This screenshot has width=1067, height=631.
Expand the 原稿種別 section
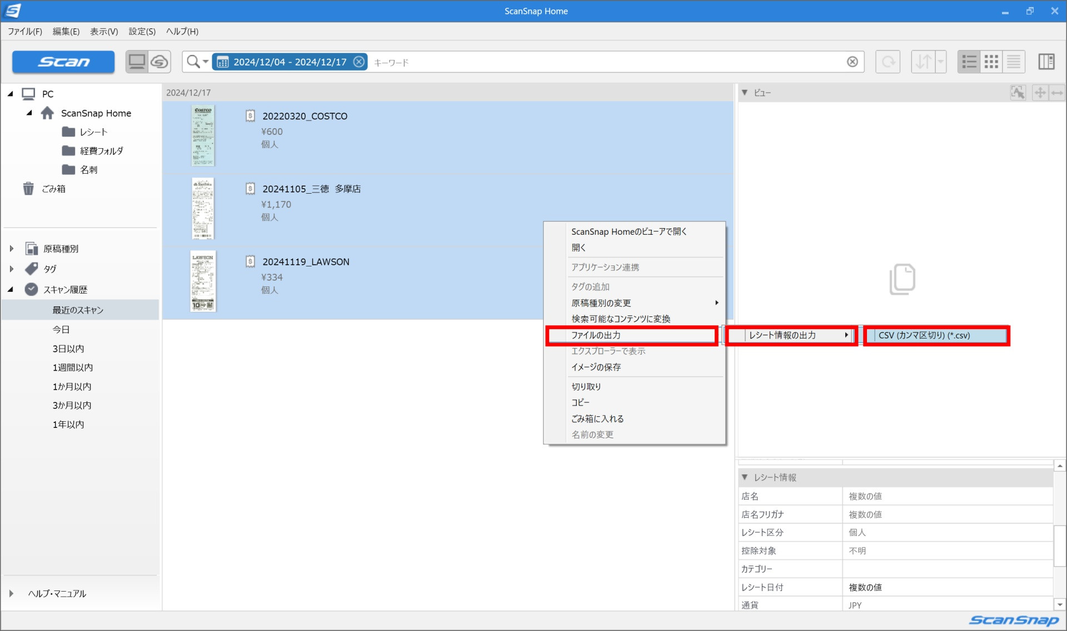click(x=11, y=249)
